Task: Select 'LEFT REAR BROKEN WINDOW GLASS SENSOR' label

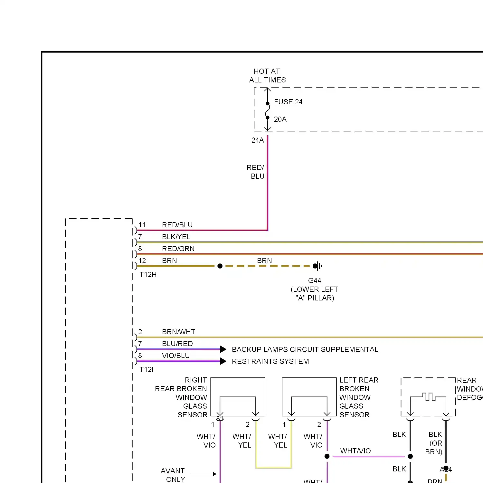Action: (x=359, y=398)
